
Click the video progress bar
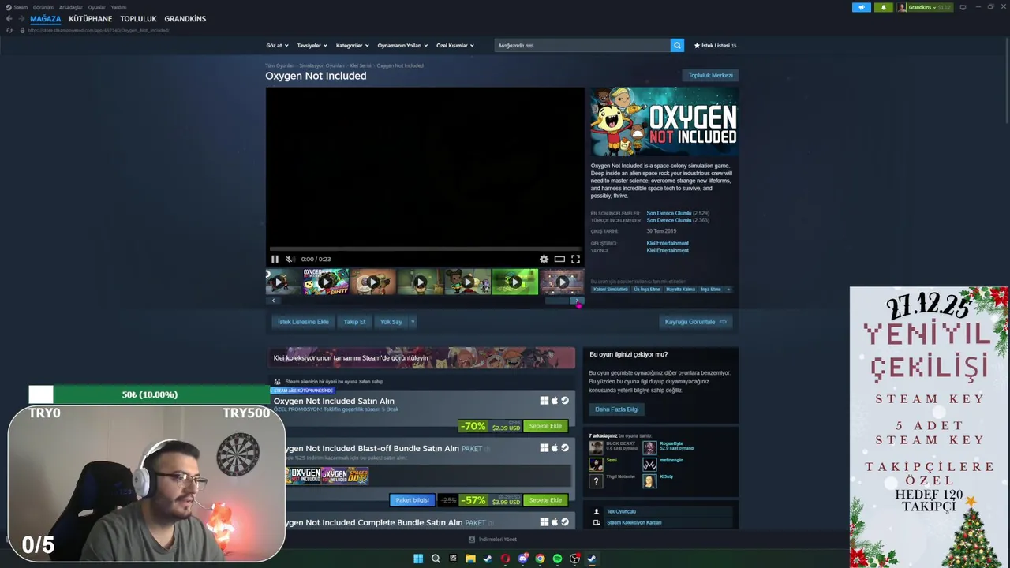coord(425,248)
